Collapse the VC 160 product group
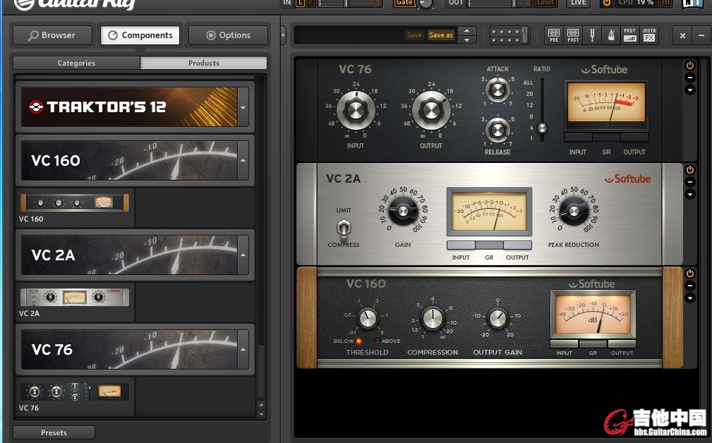This screenshot has height=443, width=712. [243, 160]
